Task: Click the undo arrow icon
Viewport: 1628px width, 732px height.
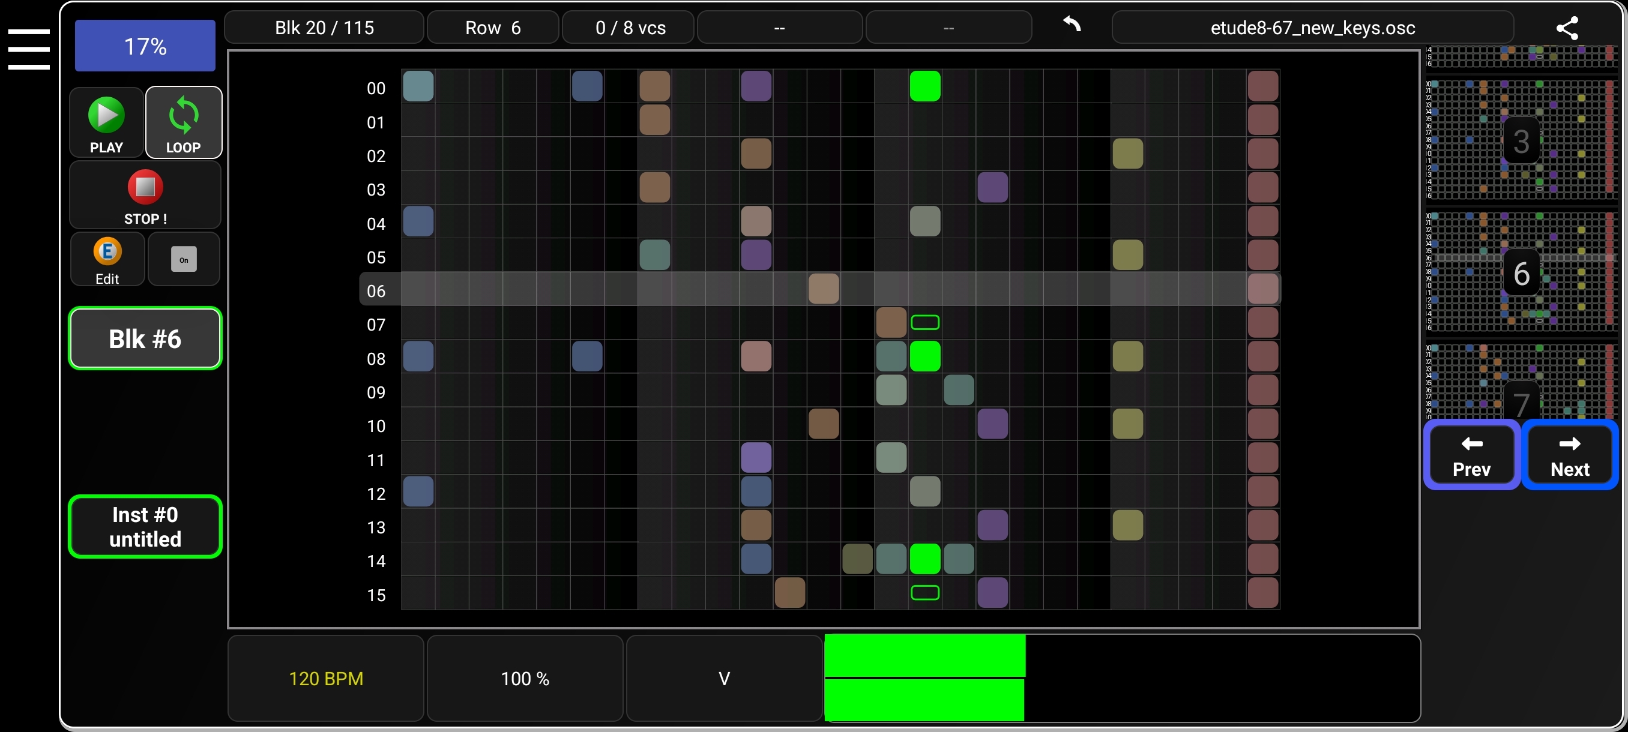Action: point(1070,26)
